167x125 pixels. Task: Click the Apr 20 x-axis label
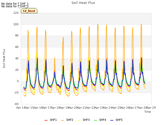pyautogui.click(x=73, y=108)
